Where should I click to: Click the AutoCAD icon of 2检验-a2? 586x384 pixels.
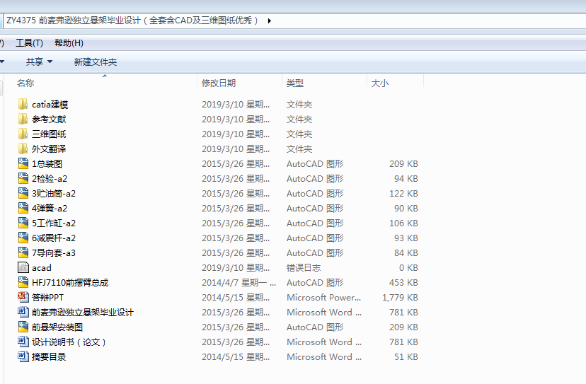click(23, 178)
